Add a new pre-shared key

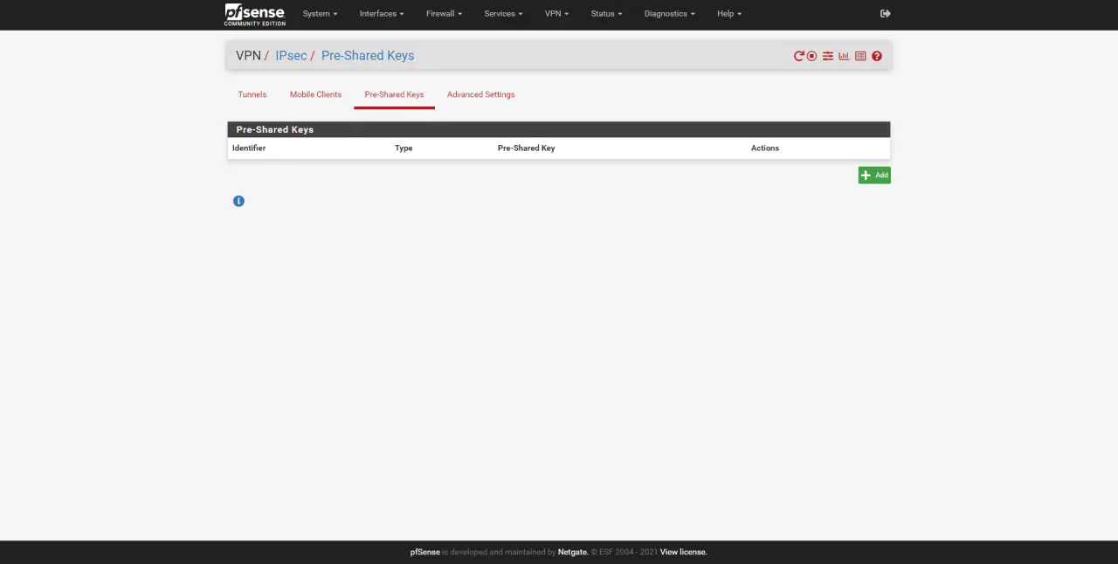tap(873, 175)
